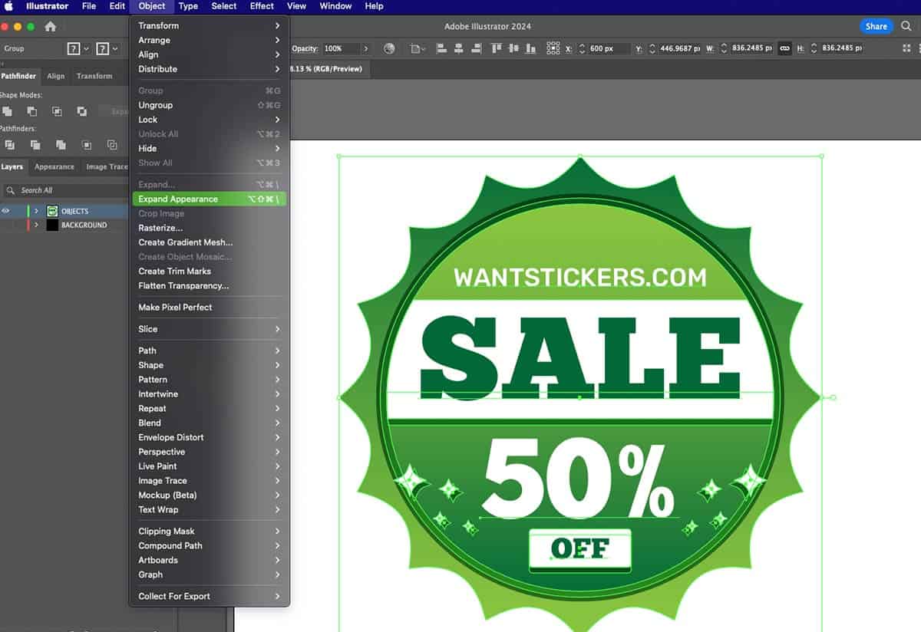Apply the Intersect shape mode
This screenshot has width=921, height=632.
pos(57,111)
